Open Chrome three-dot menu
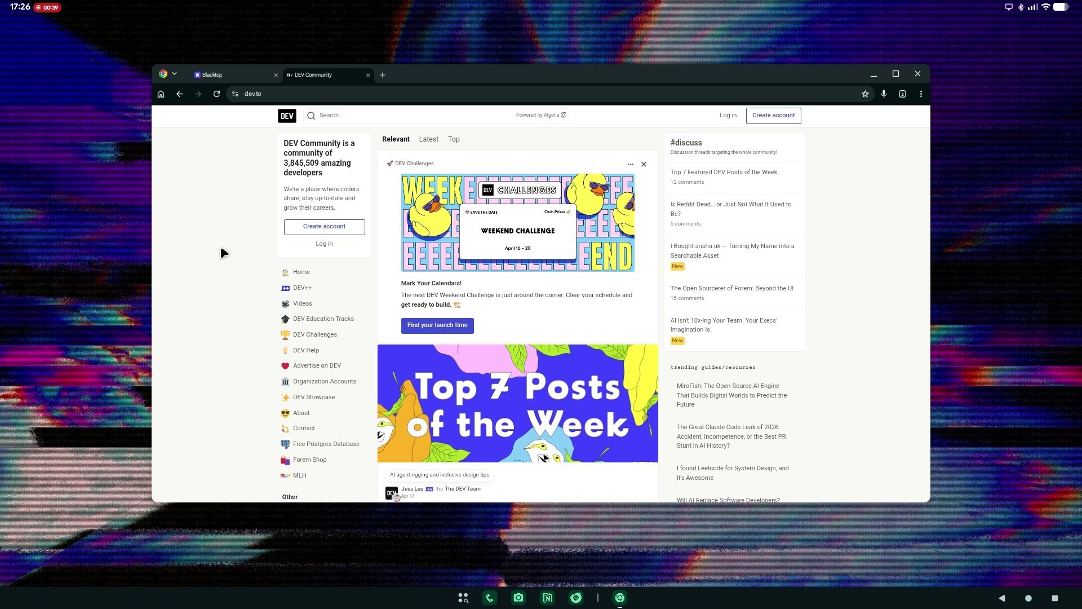 click(921, 94)
